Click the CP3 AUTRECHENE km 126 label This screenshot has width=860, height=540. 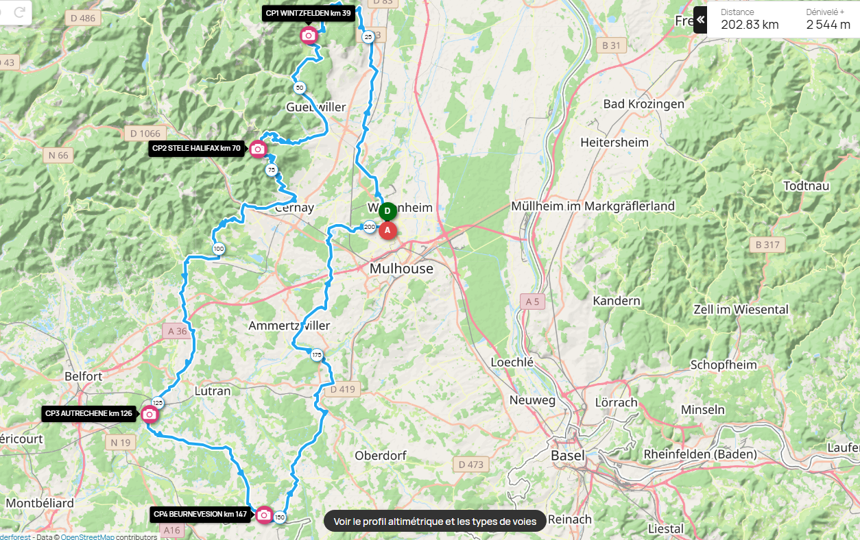tap(88, 413)
